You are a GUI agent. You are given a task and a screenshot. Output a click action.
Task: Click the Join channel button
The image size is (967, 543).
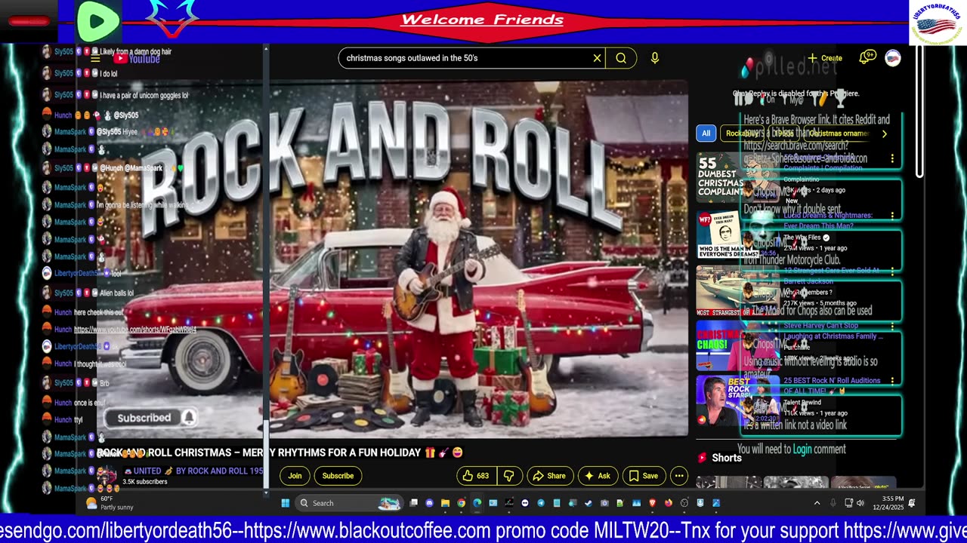click(295, 476)
